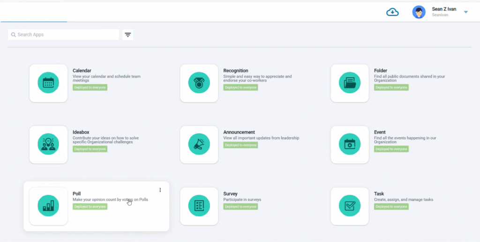Expand the user account dropdown arrow

[x=465, y=12]
